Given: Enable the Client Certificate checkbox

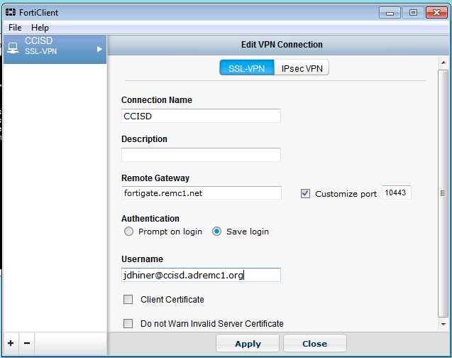Looking at the screenshot, I should click(128, 300).
